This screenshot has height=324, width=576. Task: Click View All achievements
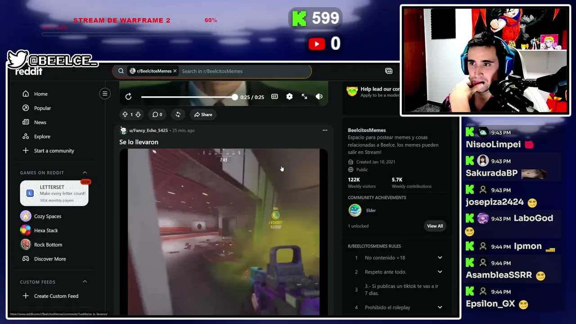pos(435,226)
